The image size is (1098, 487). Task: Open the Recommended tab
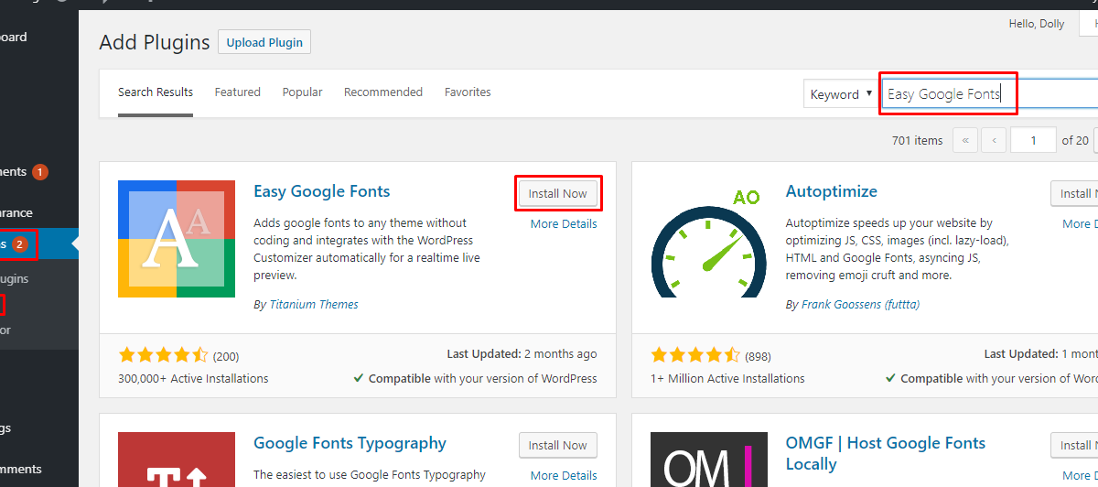click(x=383, y=92)
